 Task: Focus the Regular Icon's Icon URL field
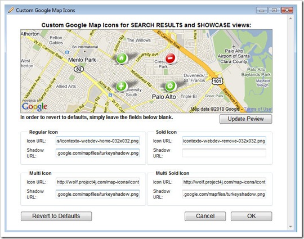98,141
